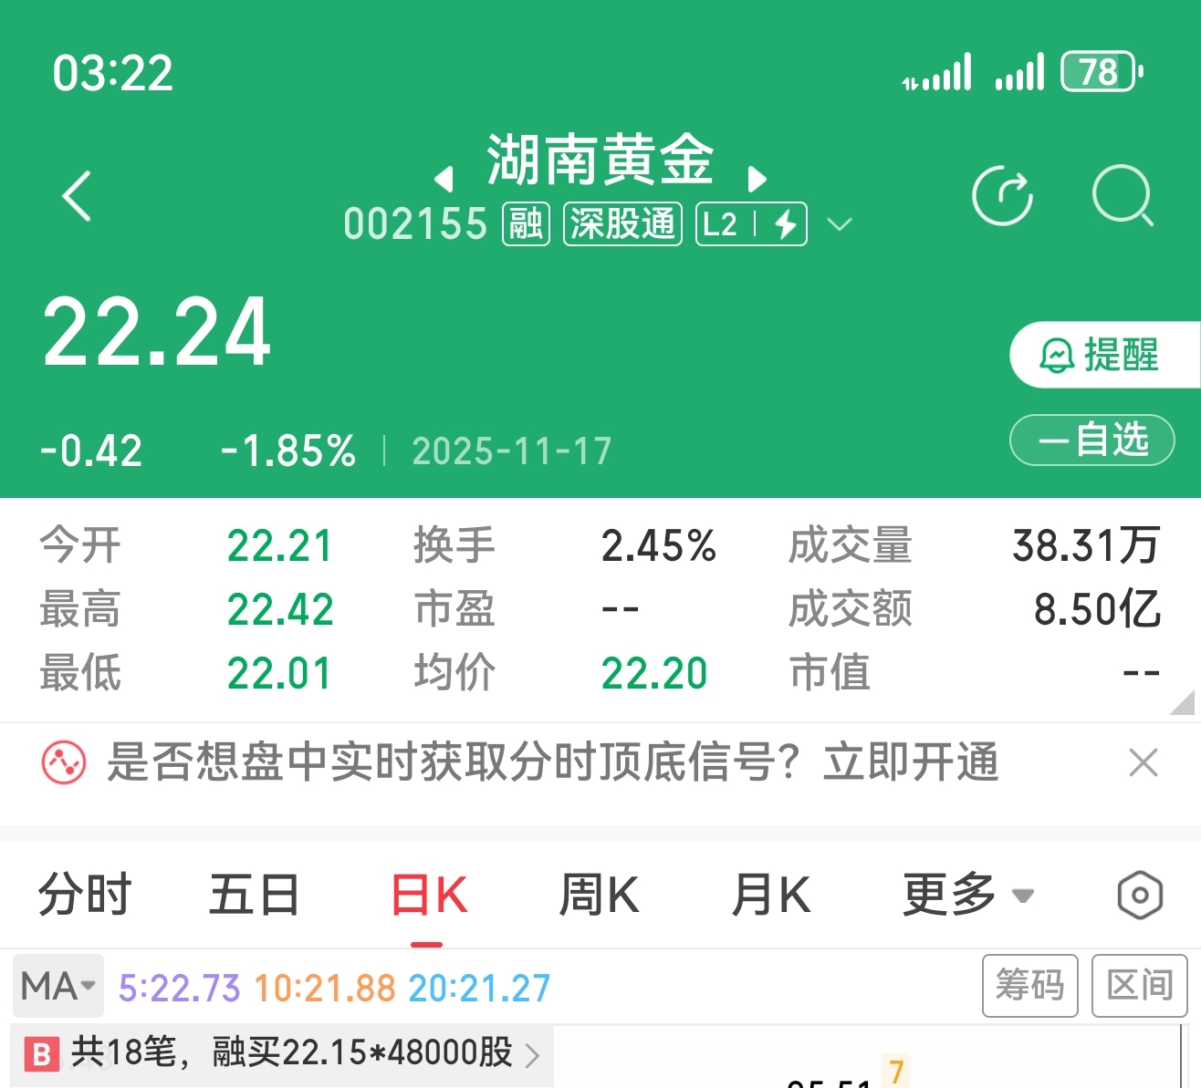1201x1088 pixels.
Task: Open the 更多 period dropdown
Action: coord(967,895)
